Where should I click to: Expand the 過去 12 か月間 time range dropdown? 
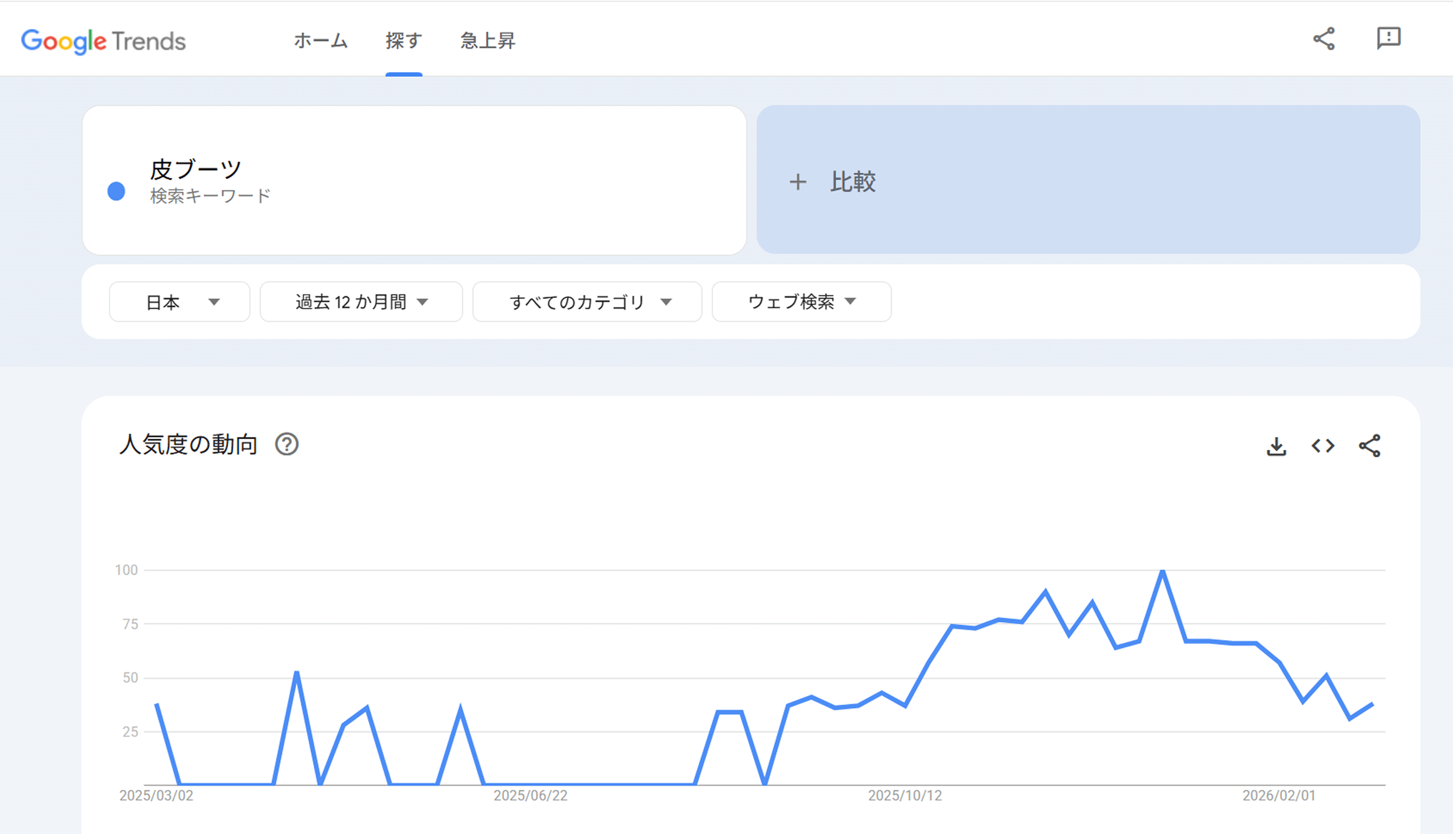click(x=361, y=302)
